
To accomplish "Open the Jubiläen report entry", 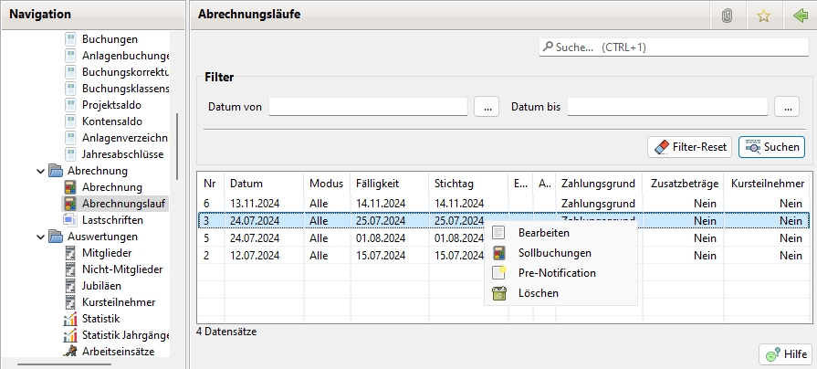I will pos(103,285).
